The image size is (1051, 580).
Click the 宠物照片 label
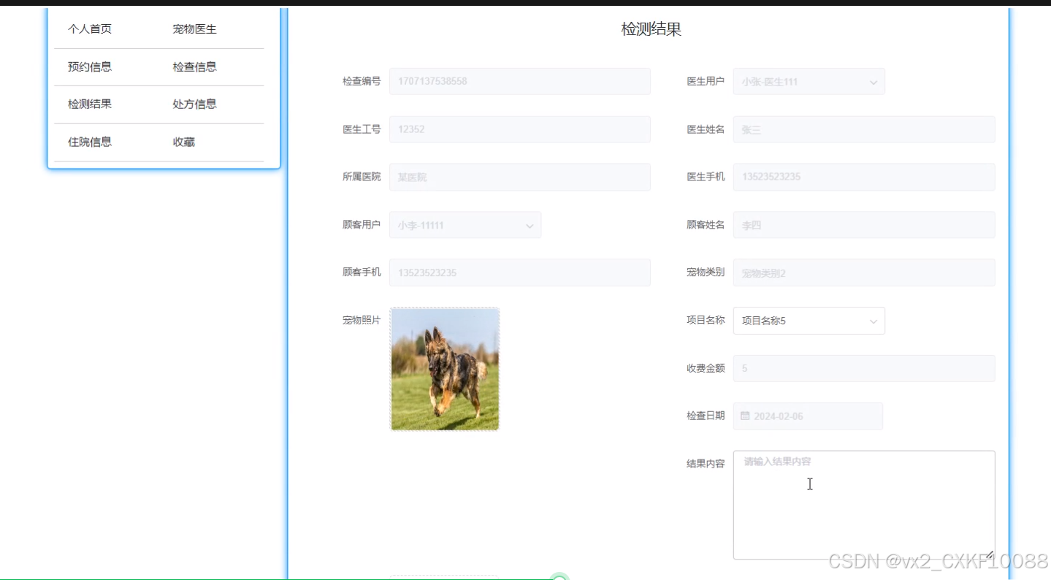pyautogui.click(x=362, y=320)
